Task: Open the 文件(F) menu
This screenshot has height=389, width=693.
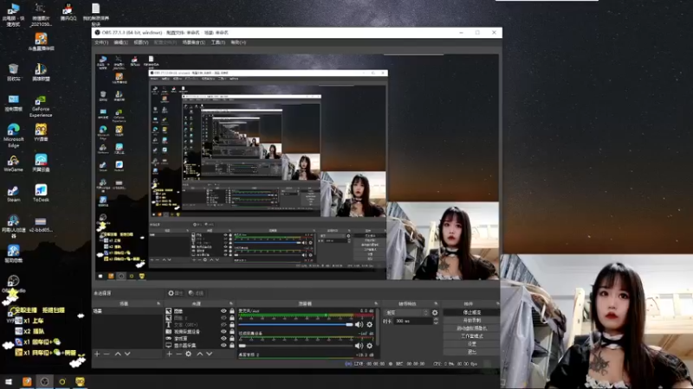Action: (x=101, y=42)
